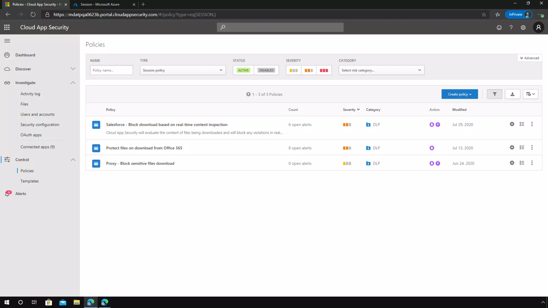
Task: Collapse the Investigate section
Action: pos(73,83)
